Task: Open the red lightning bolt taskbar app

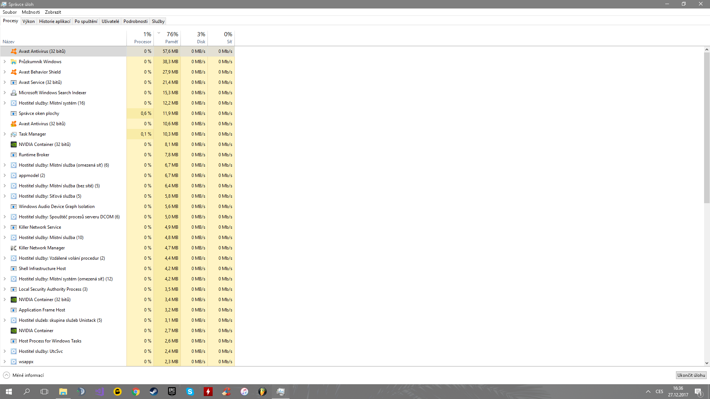Action: (x=208, y=392)
